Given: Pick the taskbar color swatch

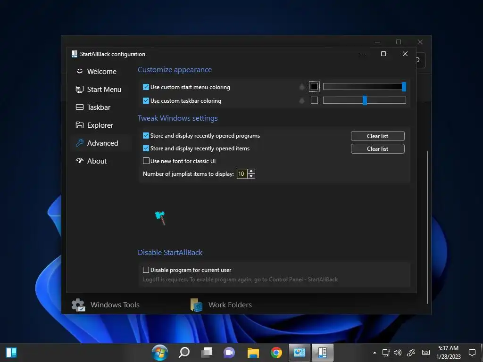Looking at the screenshot, I should [314, 100].
